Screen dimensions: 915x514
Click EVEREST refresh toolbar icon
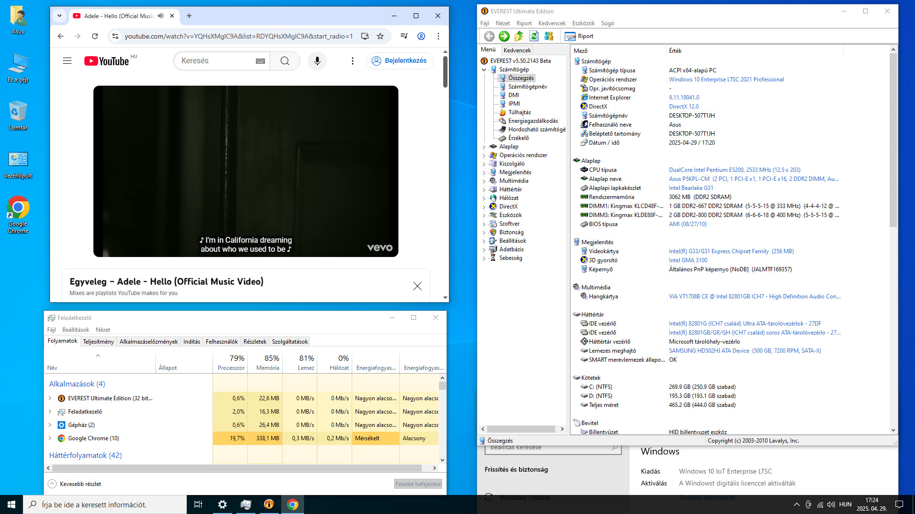click(x=534, y=36)
